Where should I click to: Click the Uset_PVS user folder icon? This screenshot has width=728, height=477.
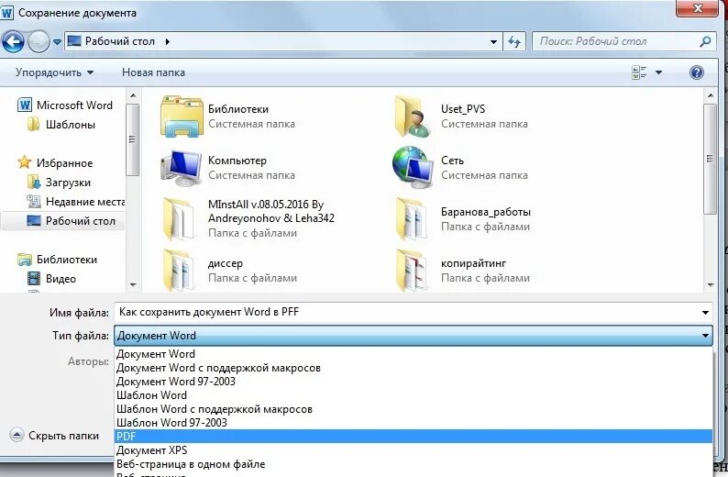(412, 116)
